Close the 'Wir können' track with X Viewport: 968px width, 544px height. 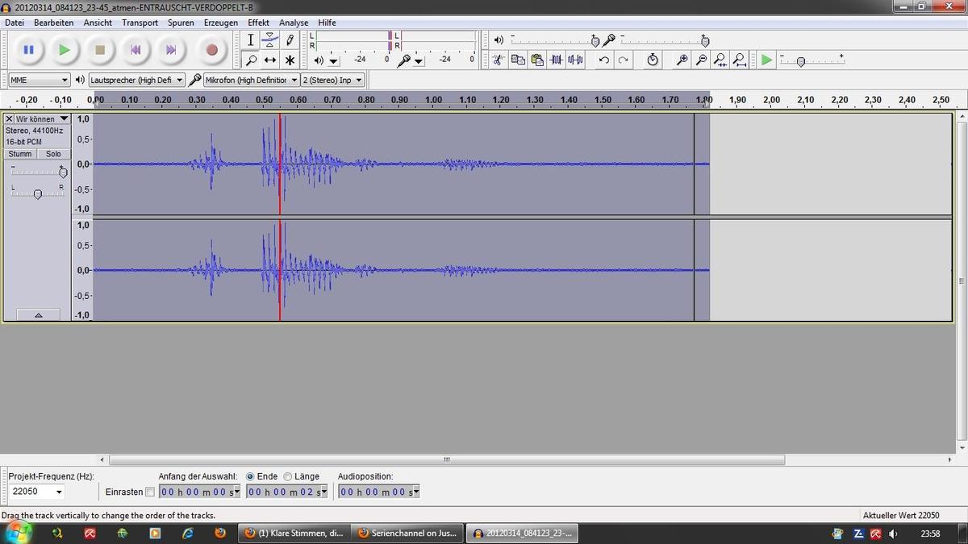pyautogui.click(x=9, y=118)
